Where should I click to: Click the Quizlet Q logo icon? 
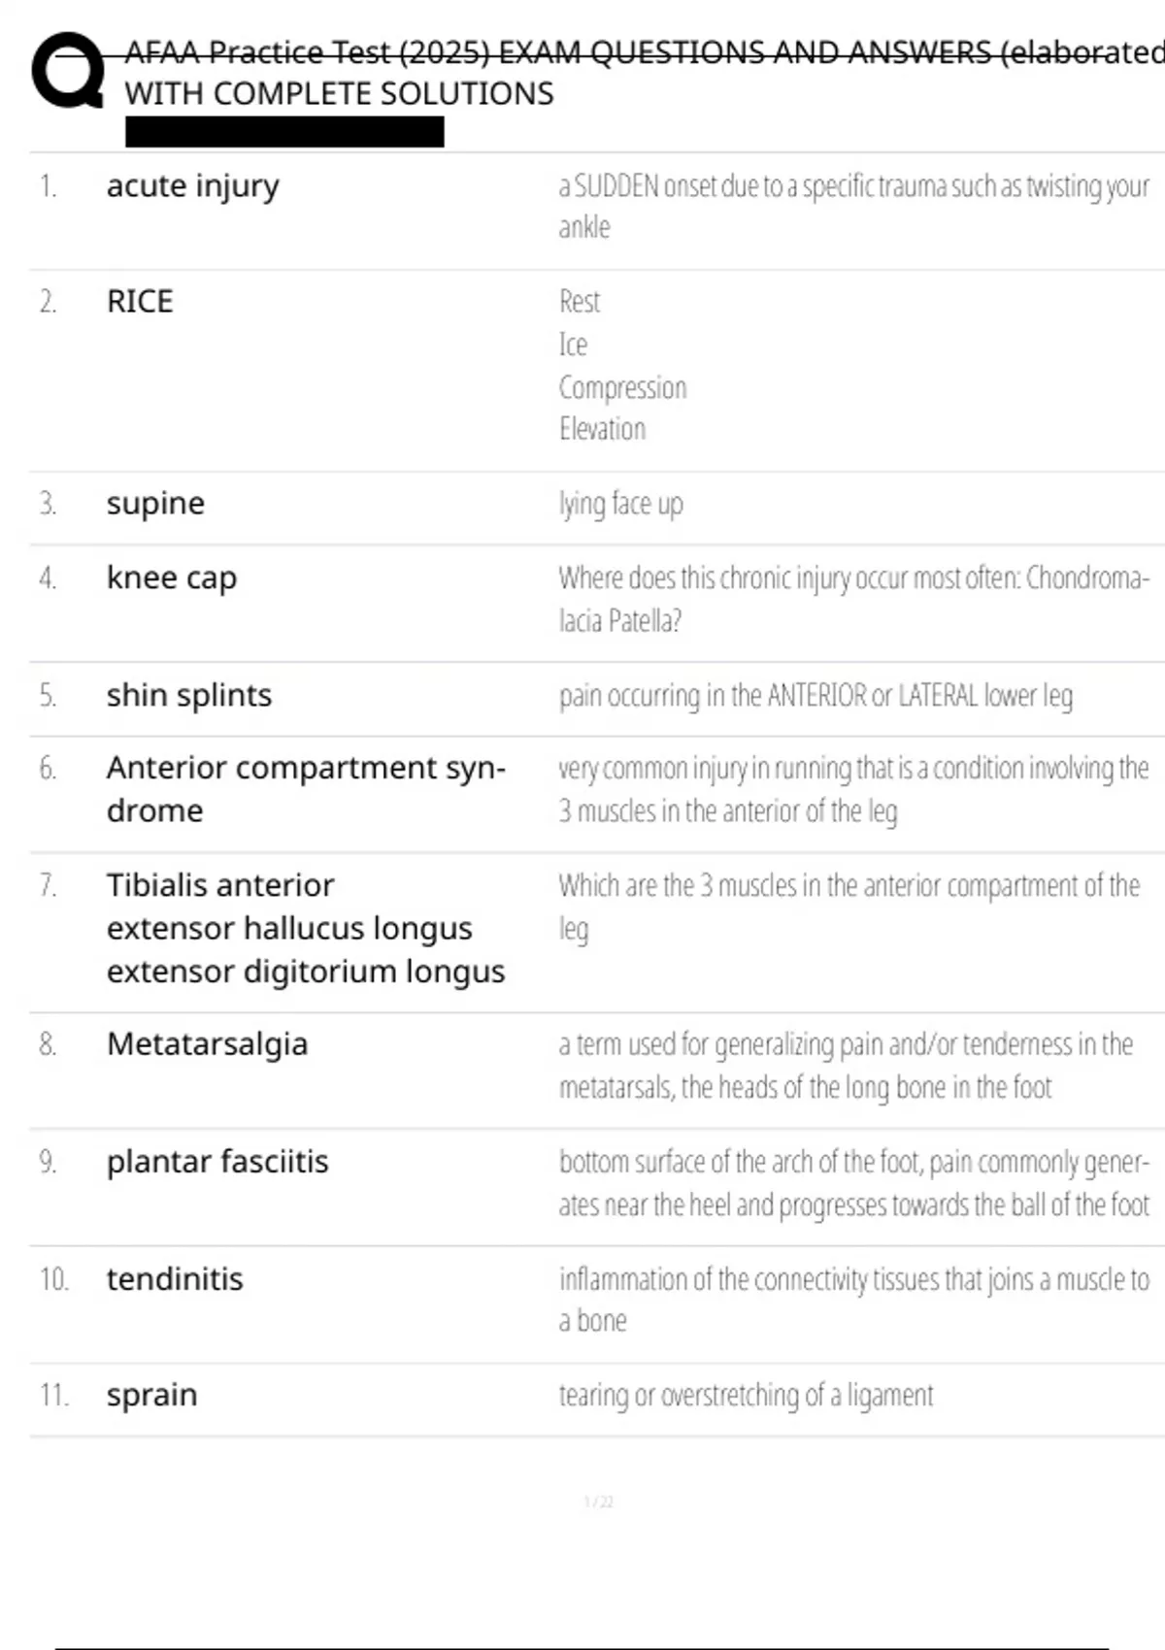[68, 70]
